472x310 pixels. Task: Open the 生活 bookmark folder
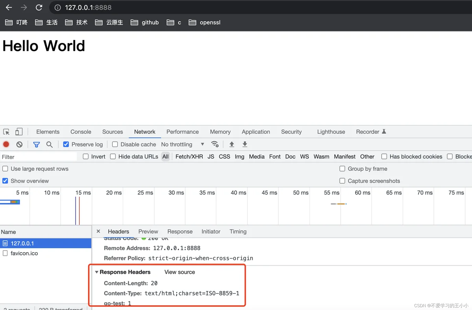tap(46, 22)
